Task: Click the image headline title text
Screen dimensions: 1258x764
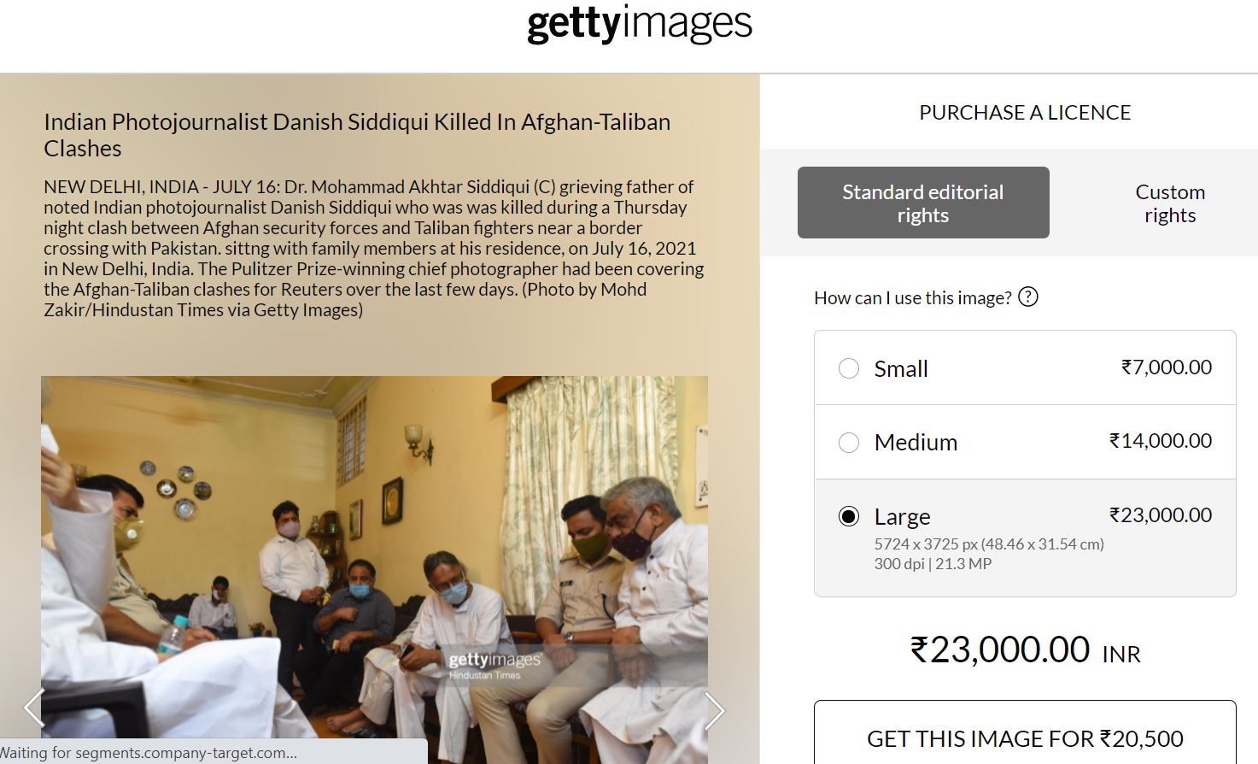Action: click(x=357, y=135)
